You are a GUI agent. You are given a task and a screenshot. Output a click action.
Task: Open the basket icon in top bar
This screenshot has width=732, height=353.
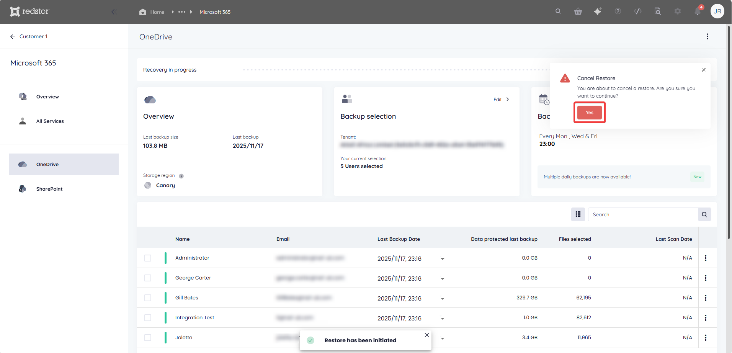[x=578, y=11]
